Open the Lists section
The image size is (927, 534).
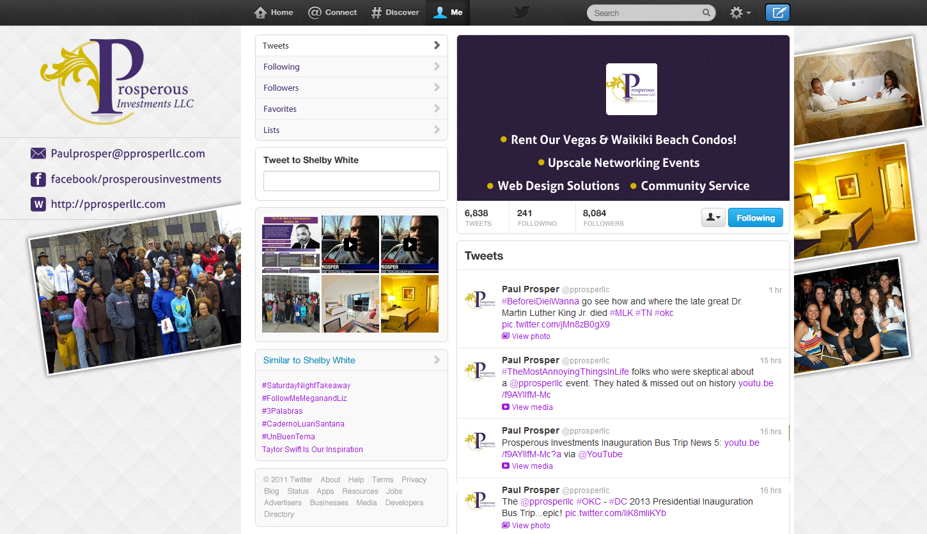tap(351, 130)
